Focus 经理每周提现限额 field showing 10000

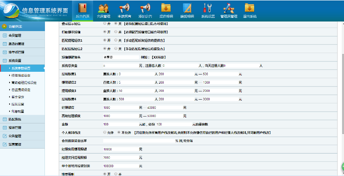121,149
